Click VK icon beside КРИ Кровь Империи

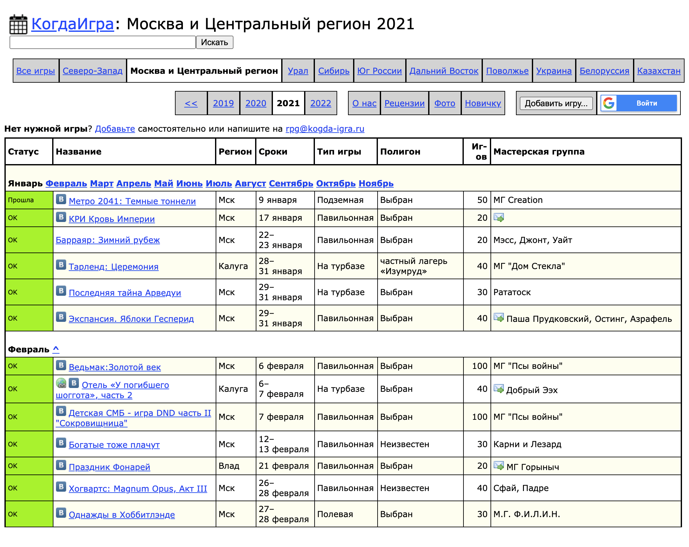pos(61,217)
